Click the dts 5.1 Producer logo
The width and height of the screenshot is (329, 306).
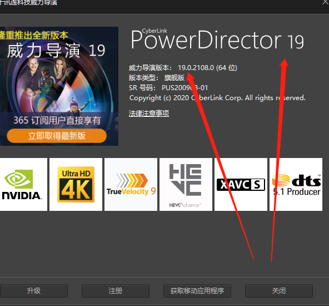296,184
